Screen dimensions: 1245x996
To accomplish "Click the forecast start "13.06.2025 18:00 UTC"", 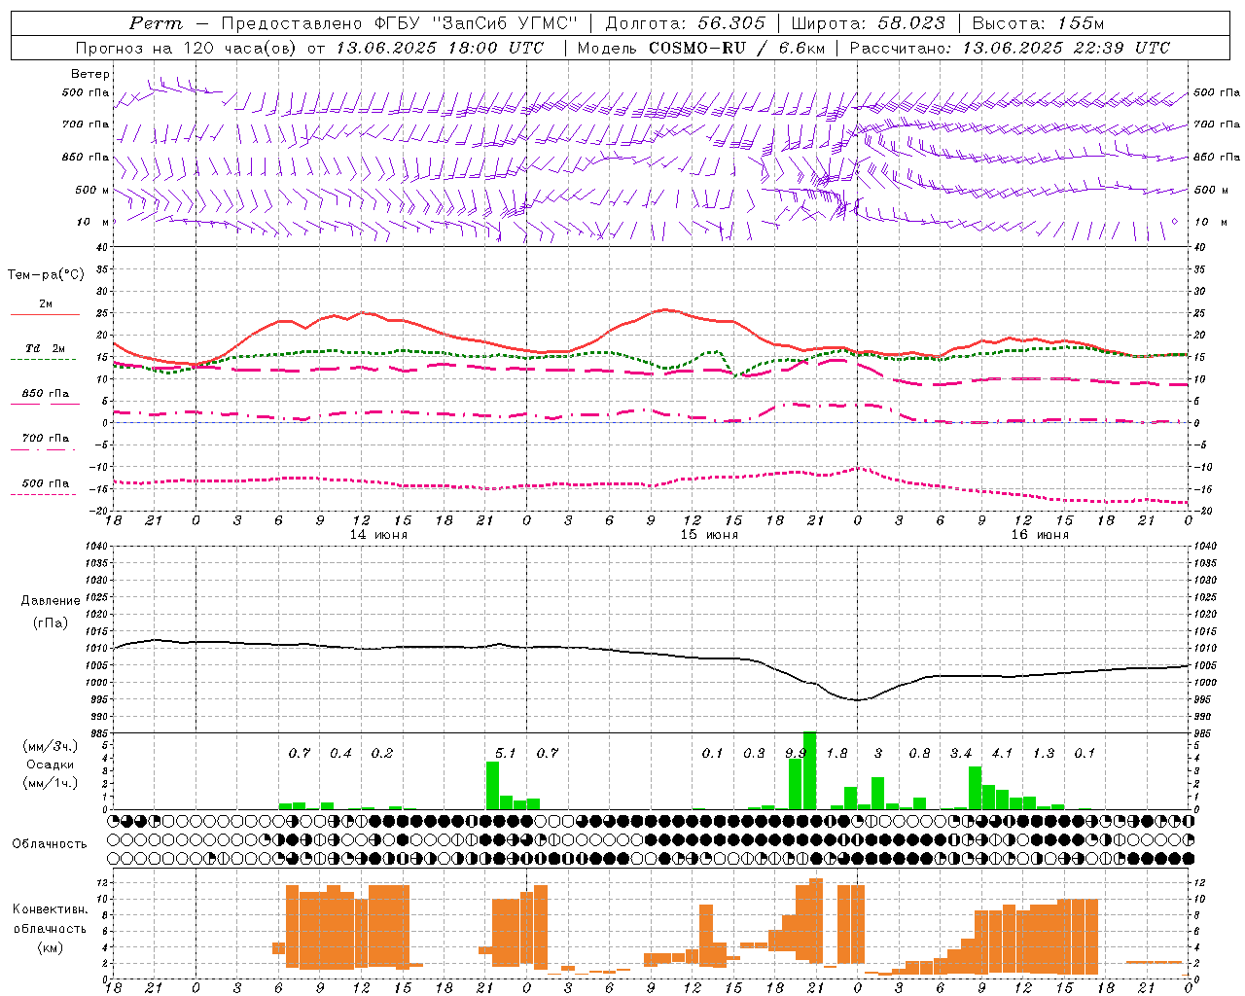I will tap(440, 48).
